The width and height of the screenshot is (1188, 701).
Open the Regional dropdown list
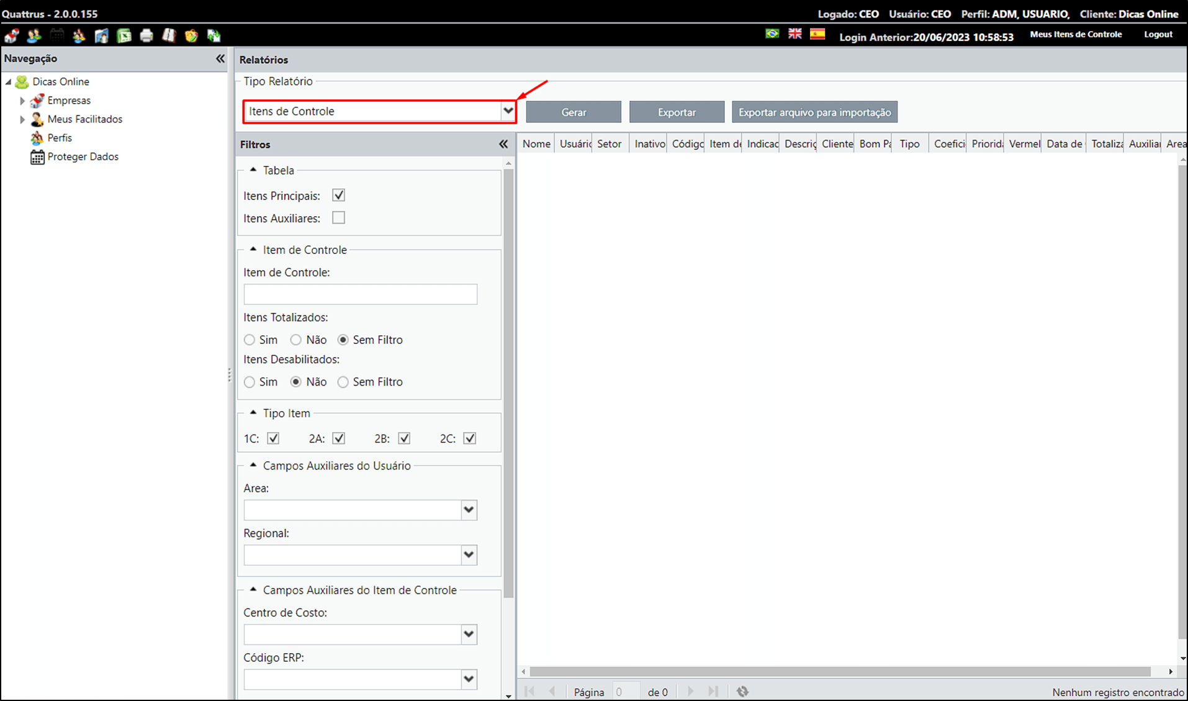(x=469, y=555)
